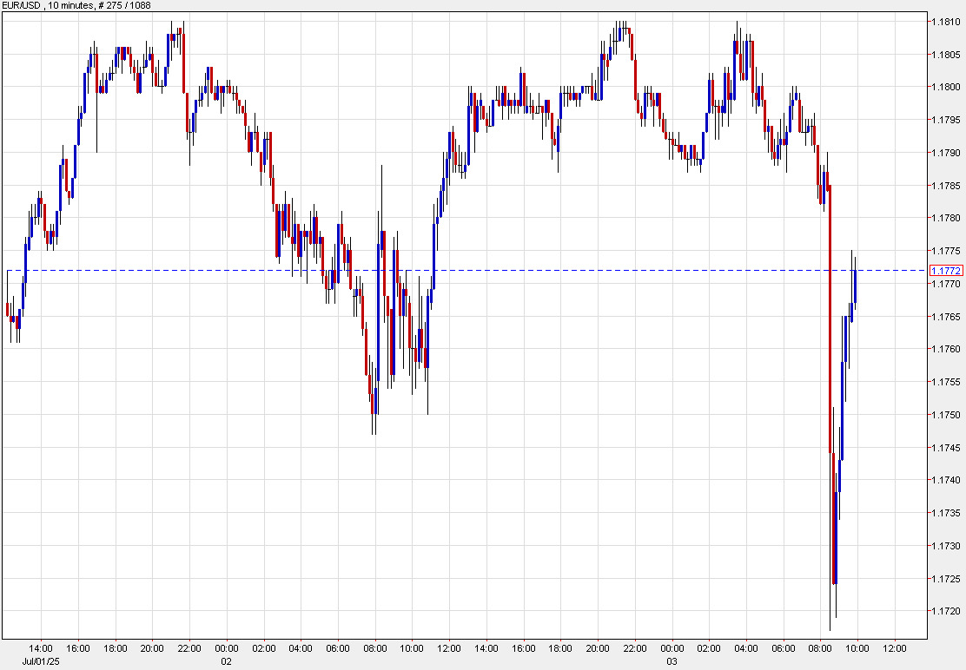Select the 10 minutes timeframe label
Screen dimensions: 966x670
74,4
